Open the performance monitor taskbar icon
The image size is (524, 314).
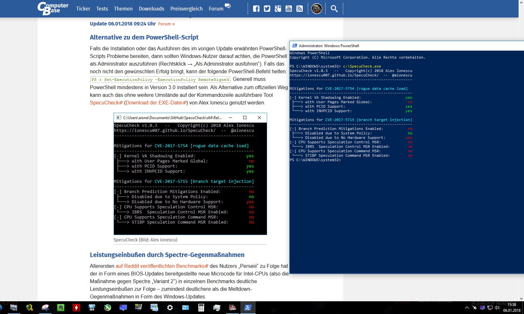click(216, 308)
